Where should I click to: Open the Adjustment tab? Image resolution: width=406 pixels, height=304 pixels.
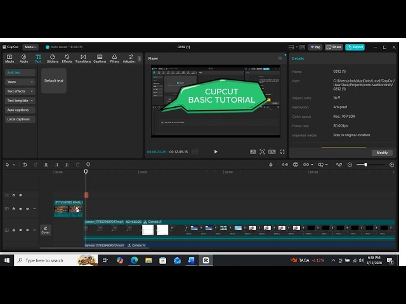(129, 59)
